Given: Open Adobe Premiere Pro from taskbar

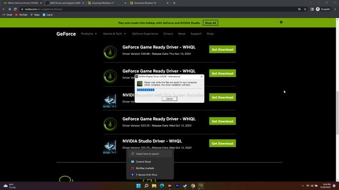Looking at the screenshot, I should click(x=177, y=186).
